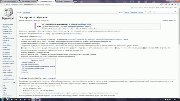Select the Читать view tab
This screenshot has width=180, height=101.
[120, 12]
